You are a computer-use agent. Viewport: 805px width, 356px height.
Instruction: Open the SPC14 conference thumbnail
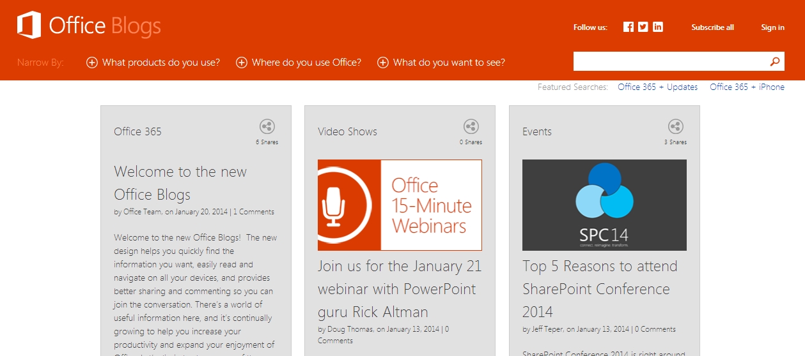click(604, 205)
